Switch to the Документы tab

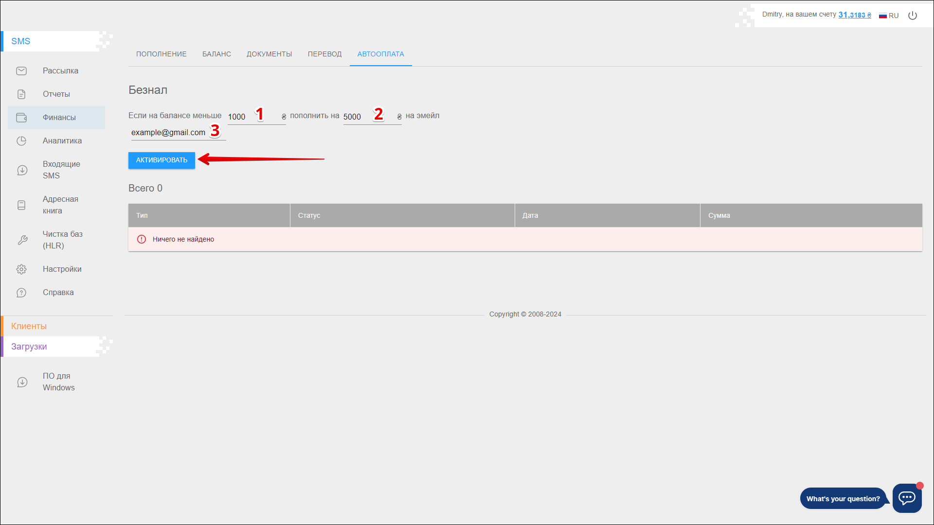click(x=269, y=54)
